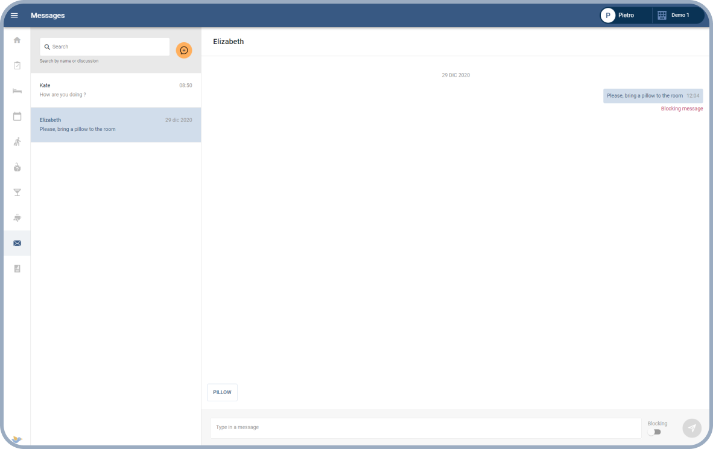Screen dimensions: 713x449
Task: Select the Elizabeth conversation in the list
Action: 116,124
